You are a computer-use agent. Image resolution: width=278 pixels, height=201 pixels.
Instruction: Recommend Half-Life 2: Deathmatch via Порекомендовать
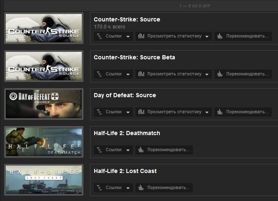pyautogui.click(x=164, y=150)
